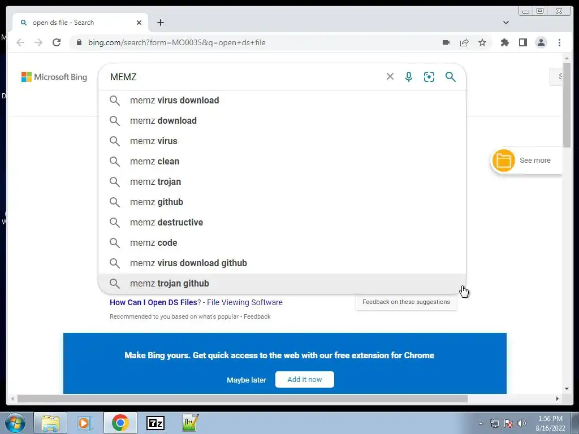
Task: Open the Extensions puzzle icon
Action: tap(504, 42)
